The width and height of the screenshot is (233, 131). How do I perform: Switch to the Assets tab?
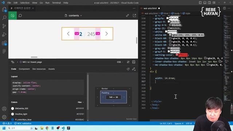coord(51,69)
